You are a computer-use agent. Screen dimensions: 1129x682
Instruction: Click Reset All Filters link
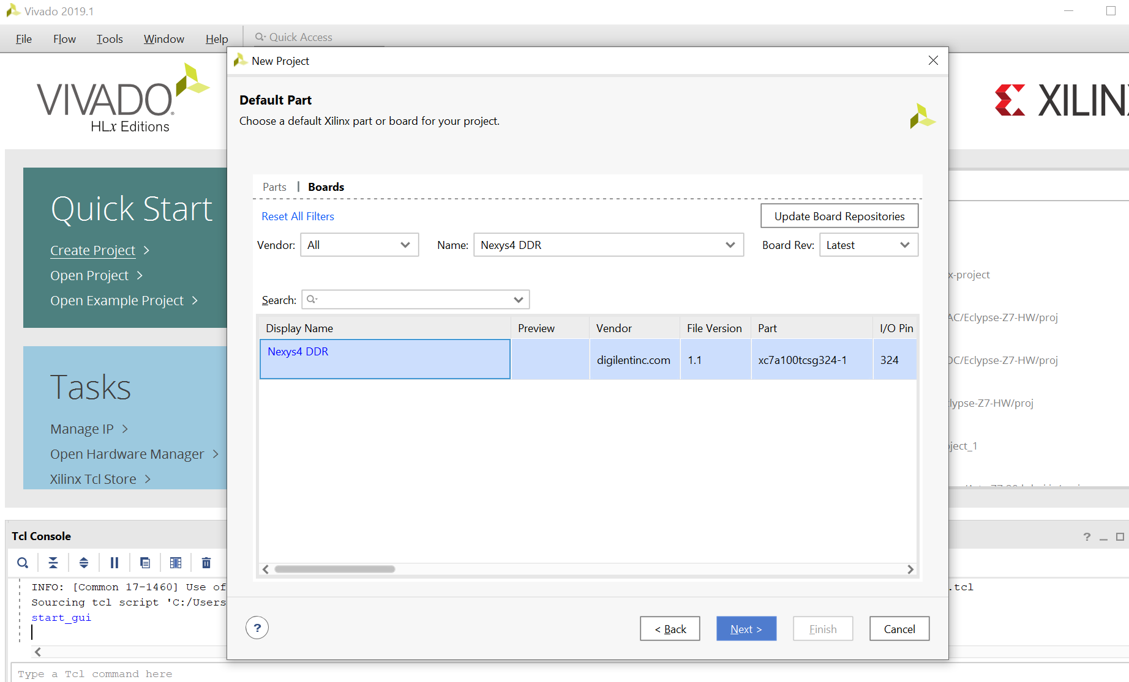point(298,217)
